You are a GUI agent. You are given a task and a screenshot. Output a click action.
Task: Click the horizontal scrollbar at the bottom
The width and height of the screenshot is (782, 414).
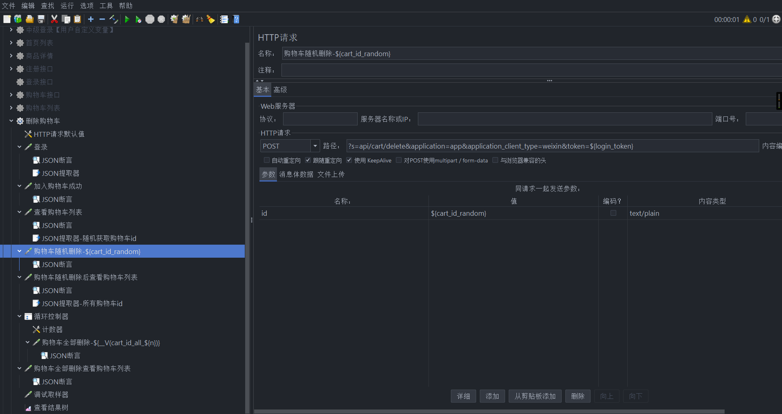[x=489, y=412]
